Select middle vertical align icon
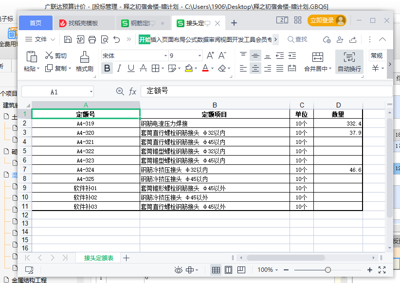This screenshot has width=400, height=283. click(255, 55)
